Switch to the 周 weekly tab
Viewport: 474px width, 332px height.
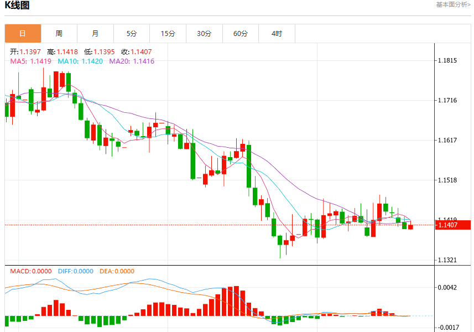(59, 34)
